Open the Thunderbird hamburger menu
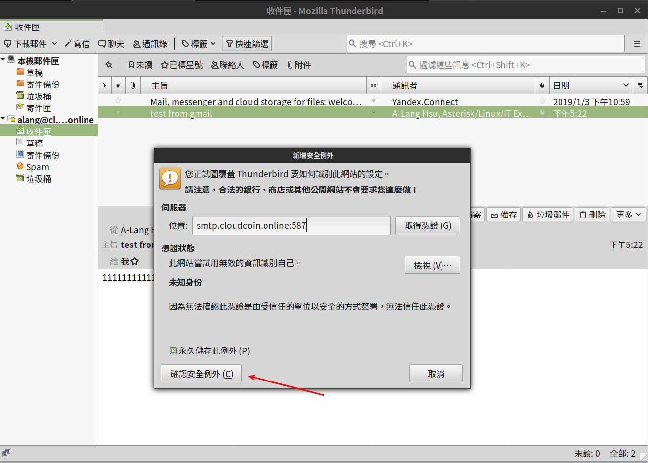 click(637, 44)
